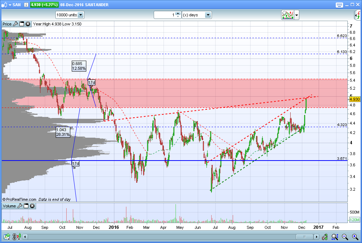Click the 6.623 horizontal level label
Image resolution: width=362 pixels, height=243 pixels.
click(342, 36)
